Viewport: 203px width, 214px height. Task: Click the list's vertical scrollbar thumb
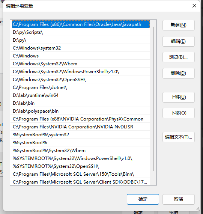[x=153, y=99]
